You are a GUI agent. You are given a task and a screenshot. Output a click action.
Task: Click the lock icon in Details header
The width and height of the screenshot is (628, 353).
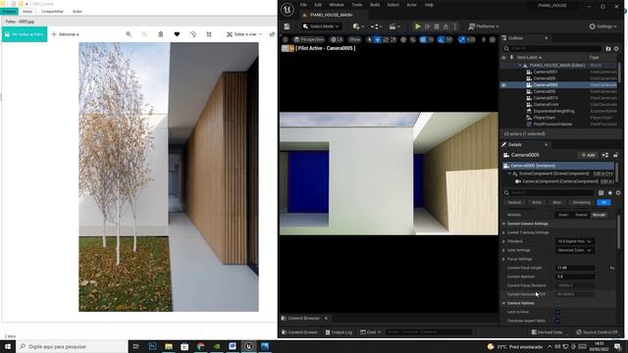coord(615,155)
